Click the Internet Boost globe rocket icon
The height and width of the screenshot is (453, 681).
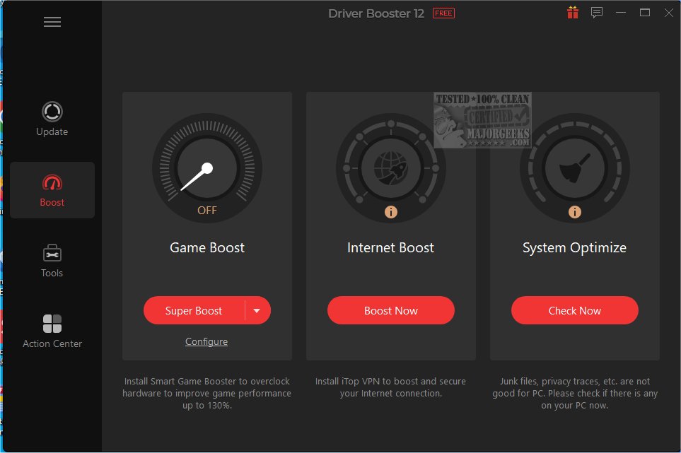pos(391,168)
